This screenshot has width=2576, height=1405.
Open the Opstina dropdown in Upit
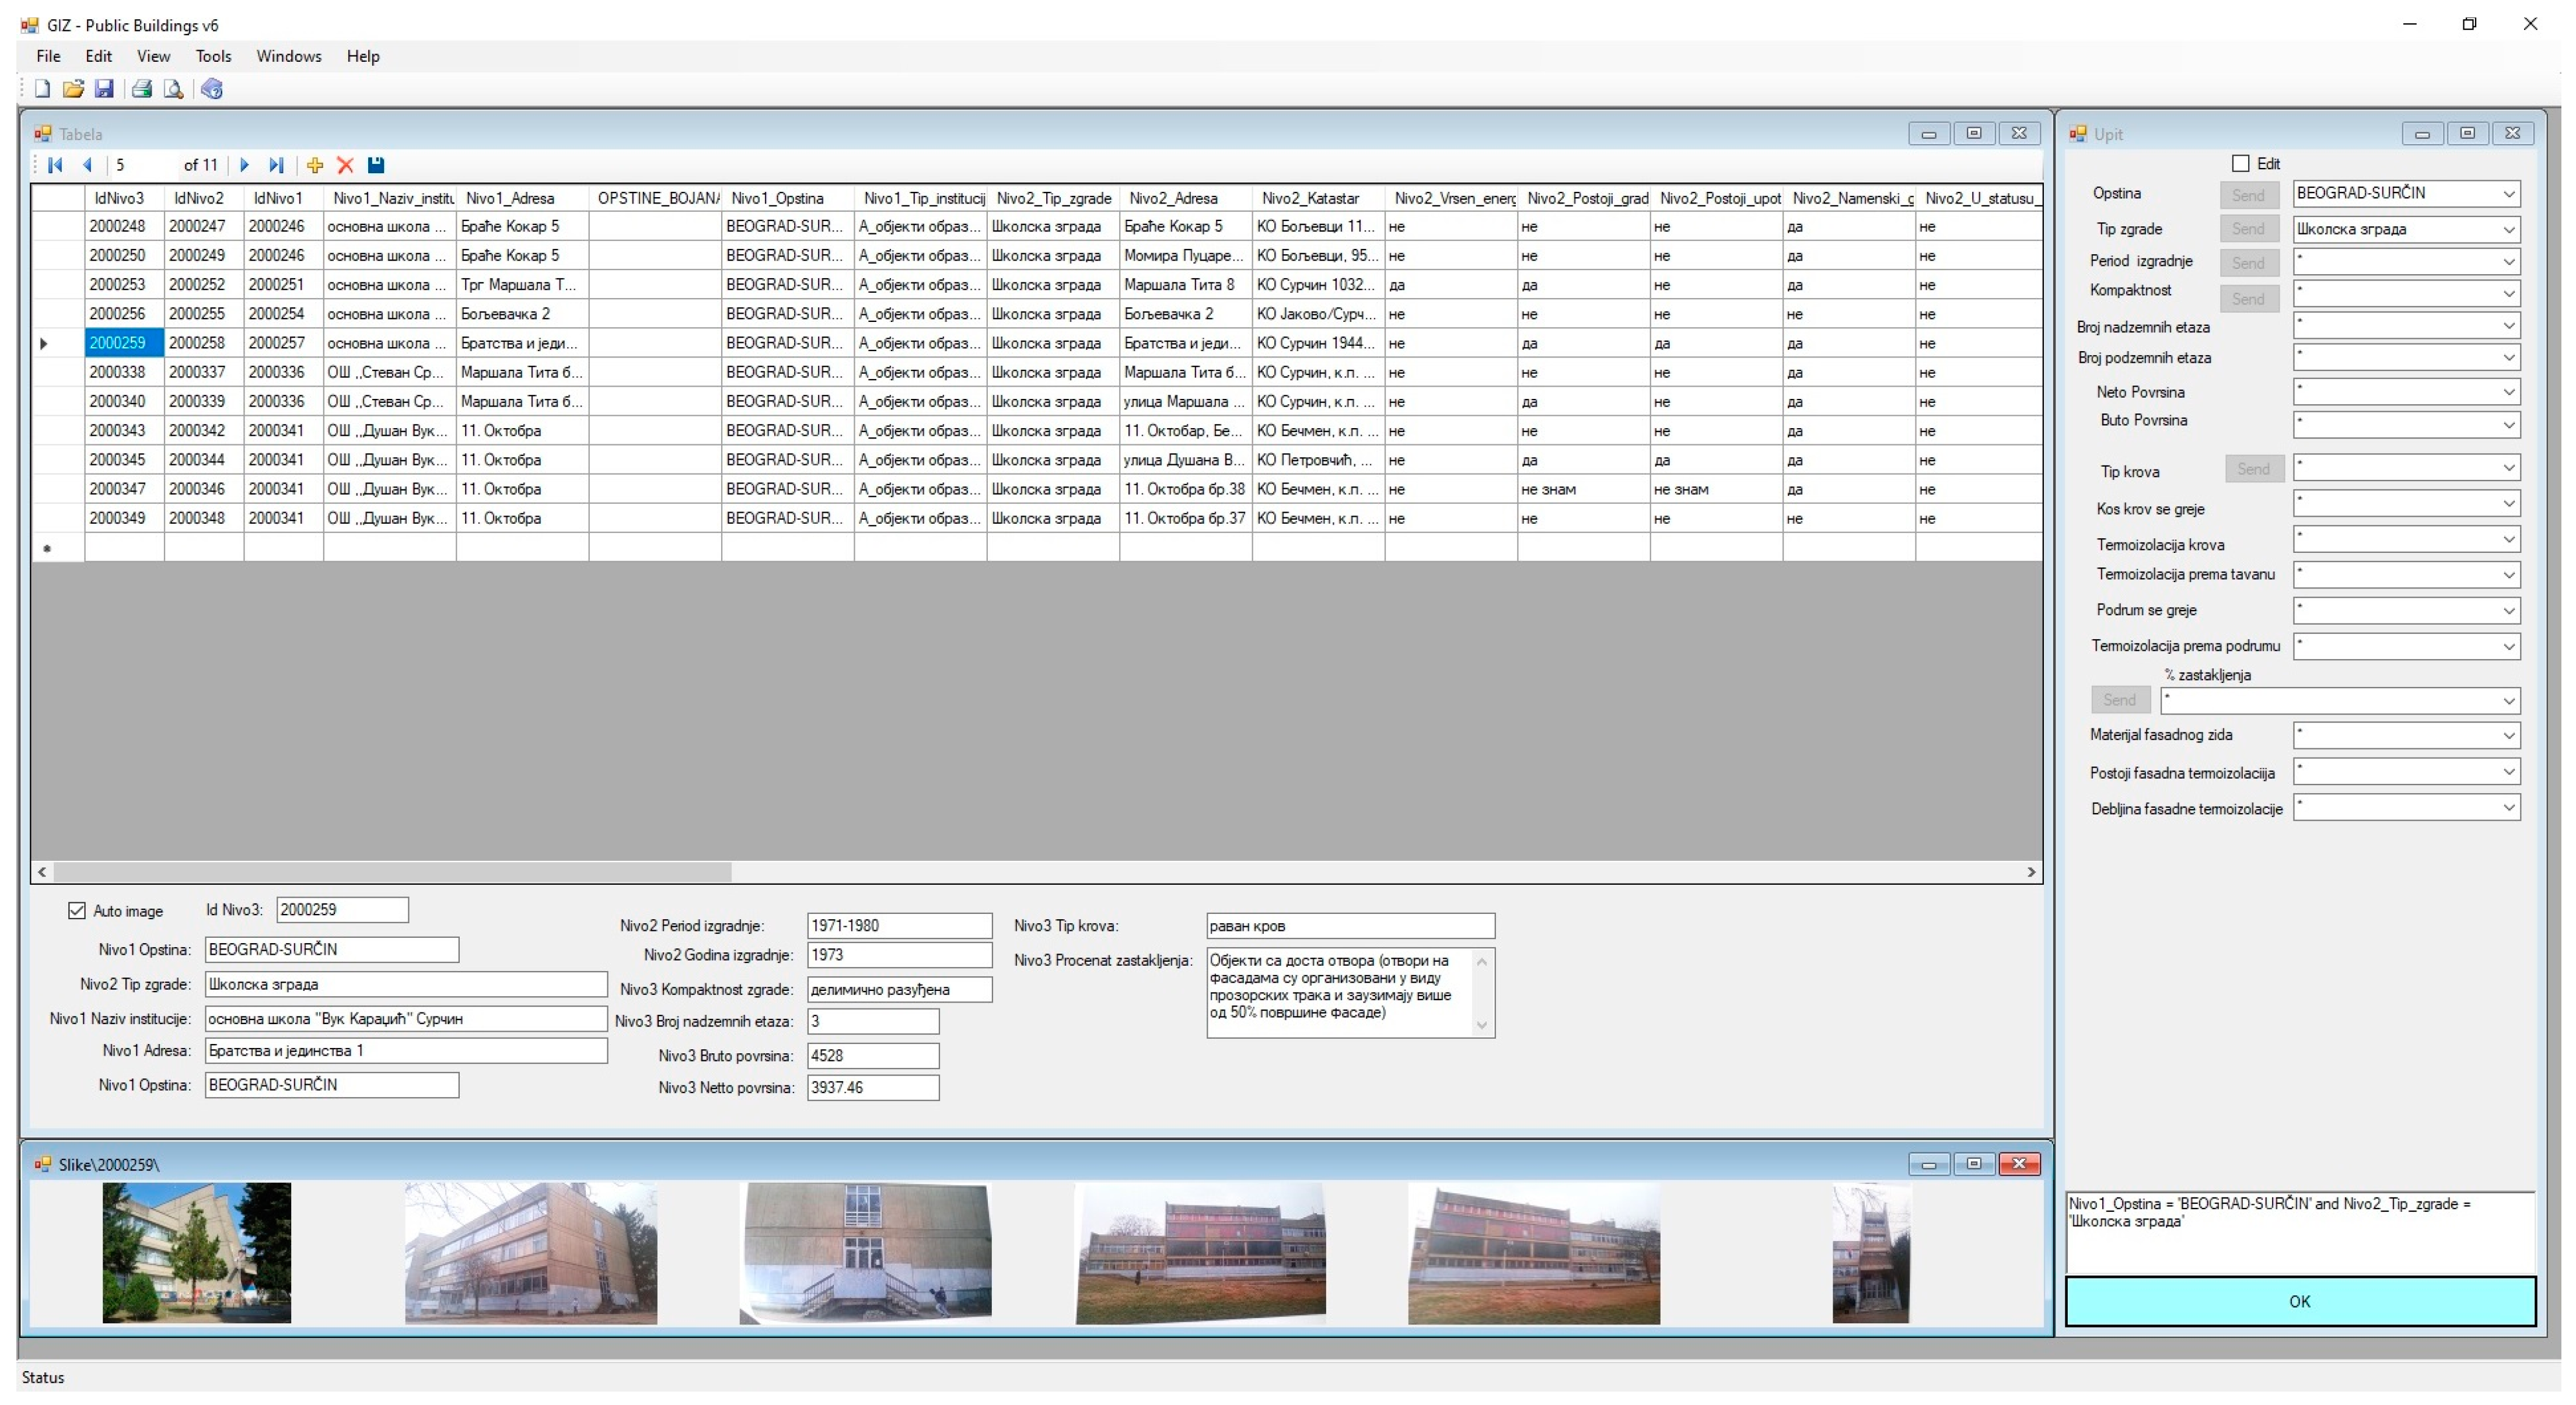2508,194
